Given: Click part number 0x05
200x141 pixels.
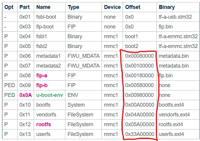Looking at the screenshot, I should (25, 46).
